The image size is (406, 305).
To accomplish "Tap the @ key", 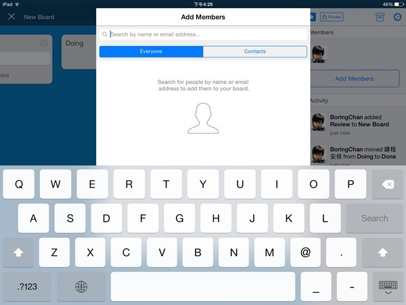I will [306, 252].
